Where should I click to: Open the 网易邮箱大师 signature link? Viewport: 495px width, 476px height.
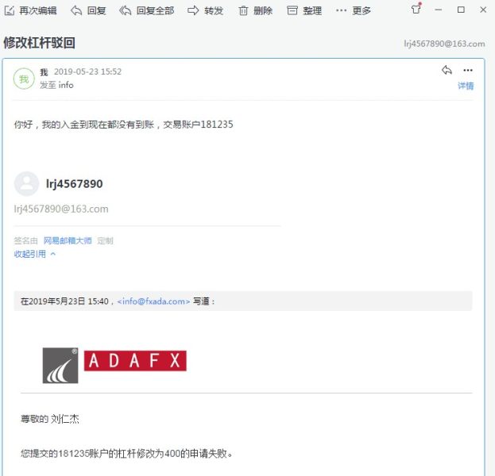click(68, 240)
